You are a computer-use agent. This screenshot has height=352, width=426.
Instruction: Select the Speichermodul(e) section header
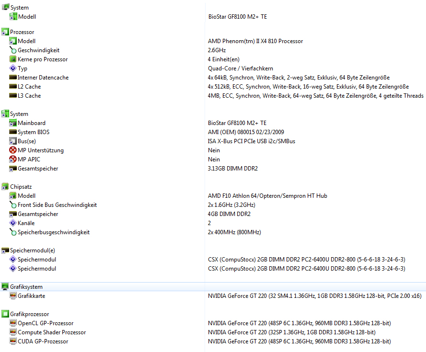point(32,250)
